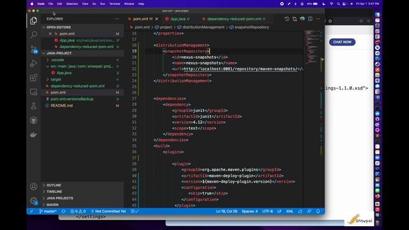Open the Source Control view
Viewport: 409px width, 230px height.
(34, 49)
